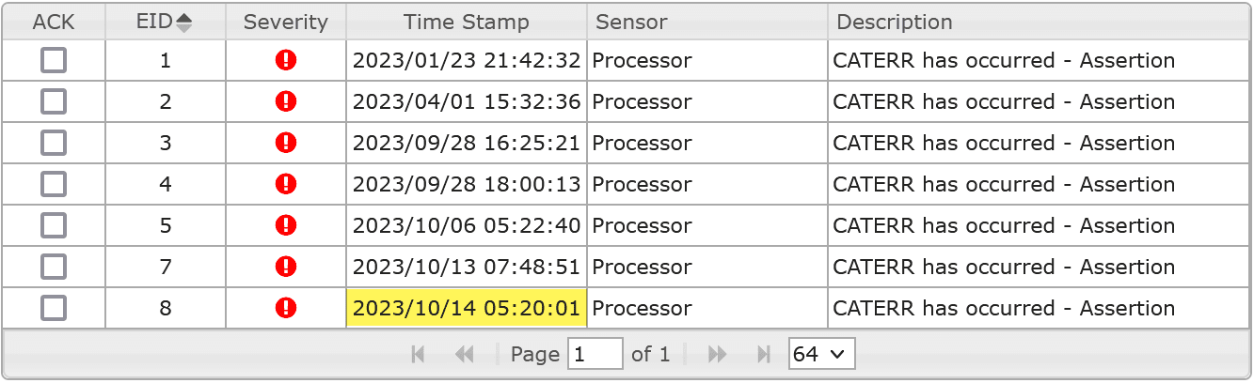
Task: Click the severity icon for event 8
Action: tap(286, 308)
